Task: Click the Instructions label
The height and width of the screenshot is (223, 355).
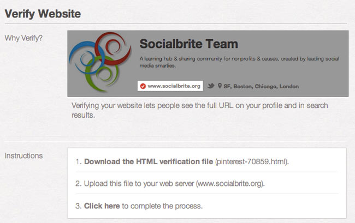Action: coord(24,156)
